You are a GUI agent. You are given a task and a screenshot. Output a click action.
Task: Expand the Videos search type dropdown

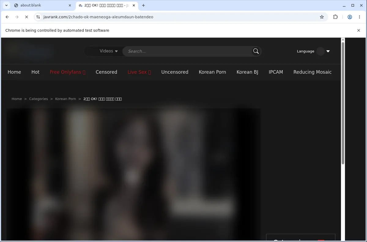(109, 51)
